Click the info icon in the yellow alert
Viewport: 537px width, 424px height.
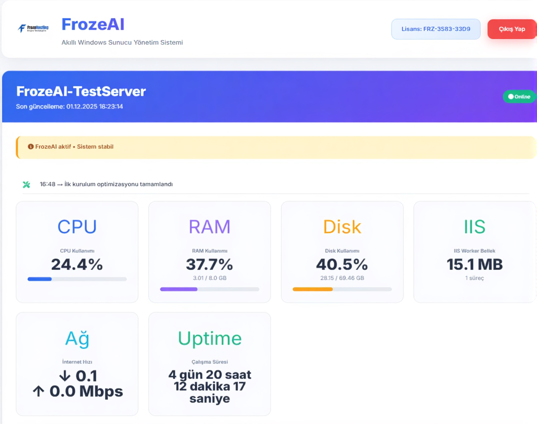[31, 147]
